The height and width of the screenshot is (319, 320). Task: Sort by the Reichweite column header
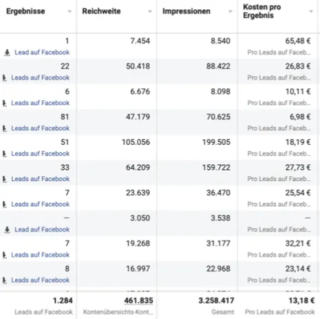[101, 11]
